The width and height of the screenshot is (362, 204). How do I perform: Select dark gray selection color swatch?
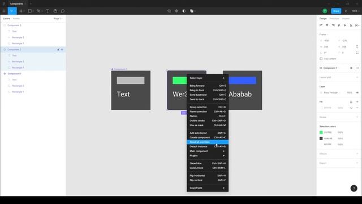(x=321, y=138)
